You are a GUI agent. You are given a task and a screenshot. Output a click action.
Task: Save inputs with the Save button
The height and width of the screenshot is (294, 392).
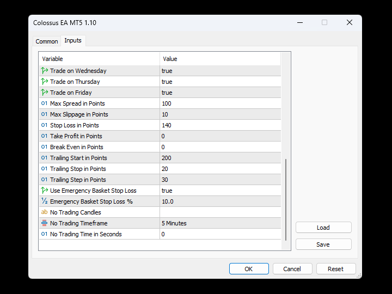(323, 244)
